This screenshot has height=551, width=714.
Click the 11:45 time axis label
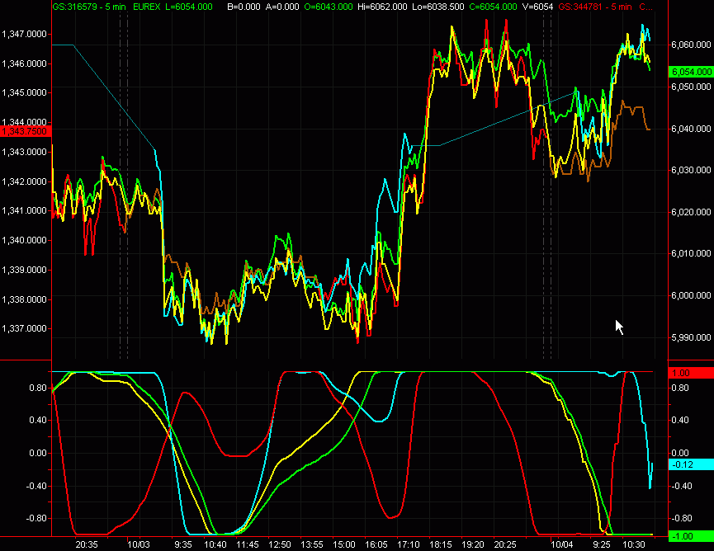(248, 544)
